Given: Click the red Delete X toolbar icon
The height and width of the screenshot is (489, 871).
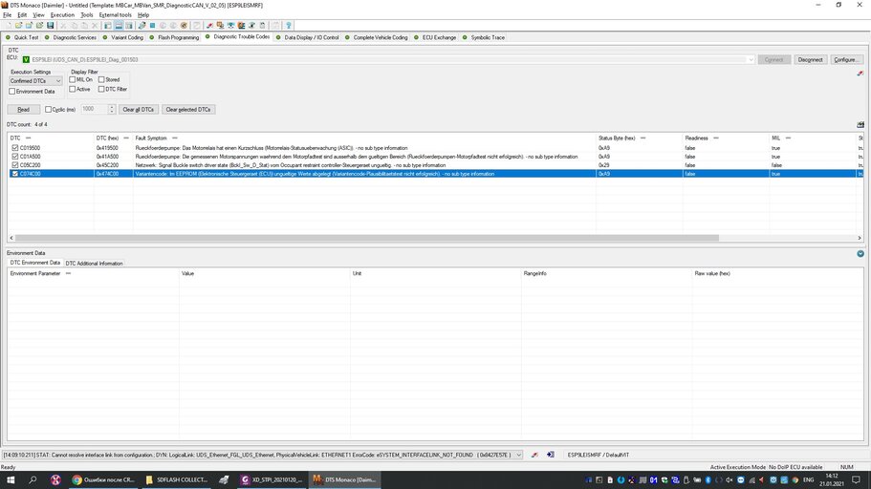Looking at the screenshot, I should point(95,26).
